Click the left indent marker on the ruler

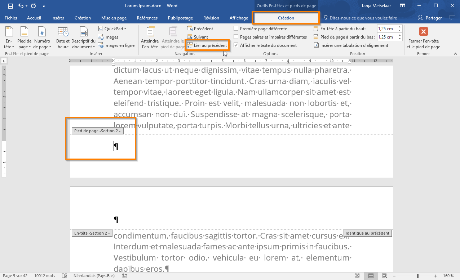coord(114,63)
